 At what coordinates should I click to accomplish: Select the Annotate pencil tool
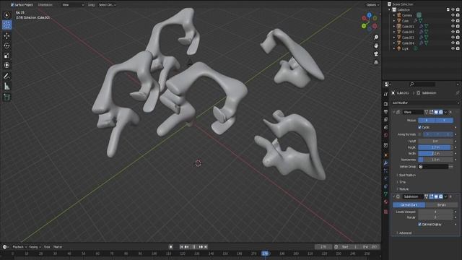click(x=6, y=77)
